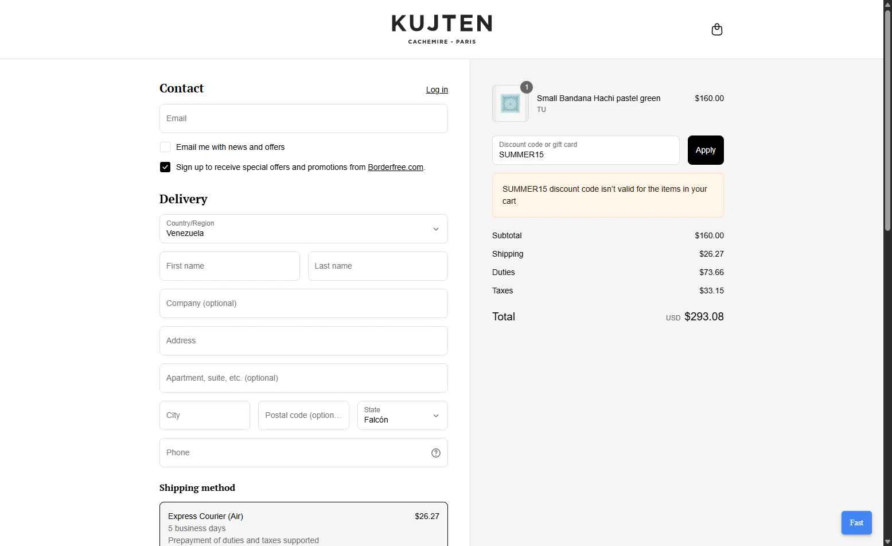The image size is (892, 546).
Task: Click the phone field help question-mark icon
Action: click(x=436, y=453)
